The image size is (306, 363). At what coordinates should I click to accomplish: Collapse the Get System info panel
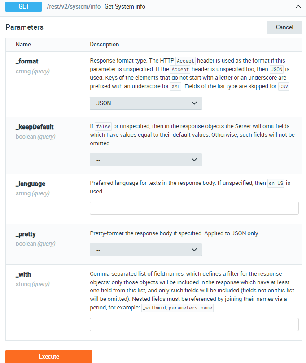click(298, 7)
